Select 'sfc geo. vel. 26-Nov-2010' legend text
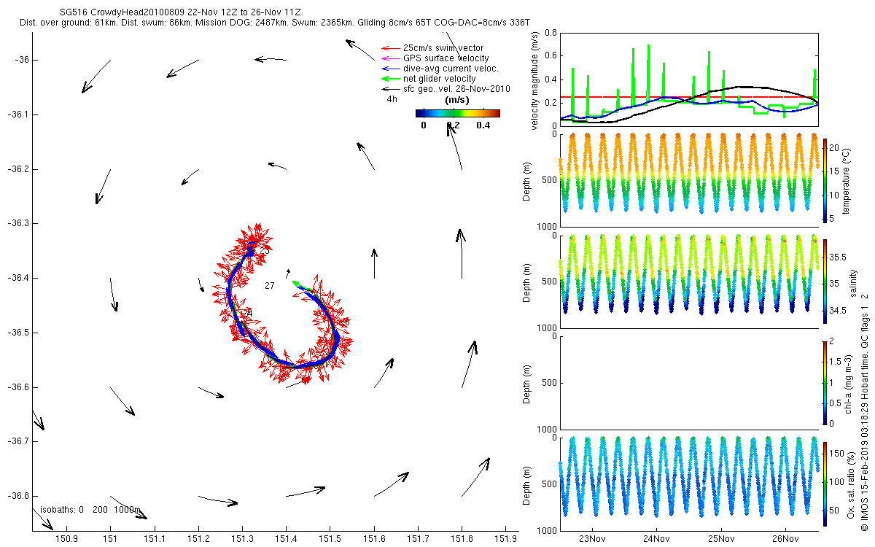 pos(456,89)
